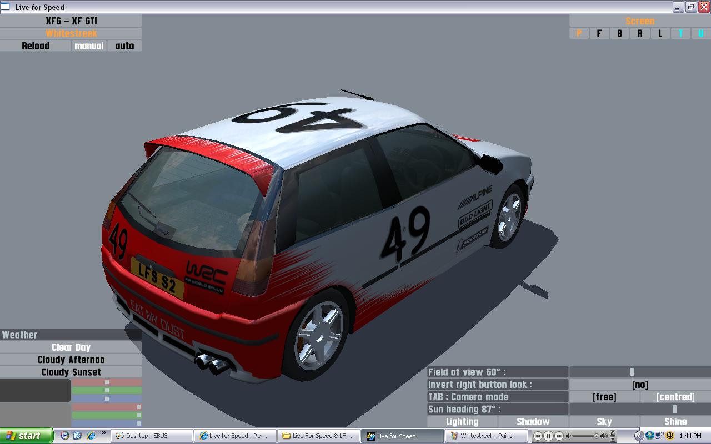Click the yellow globe tray icon
The width and height of the screenshot is (711, 444).
669,436
